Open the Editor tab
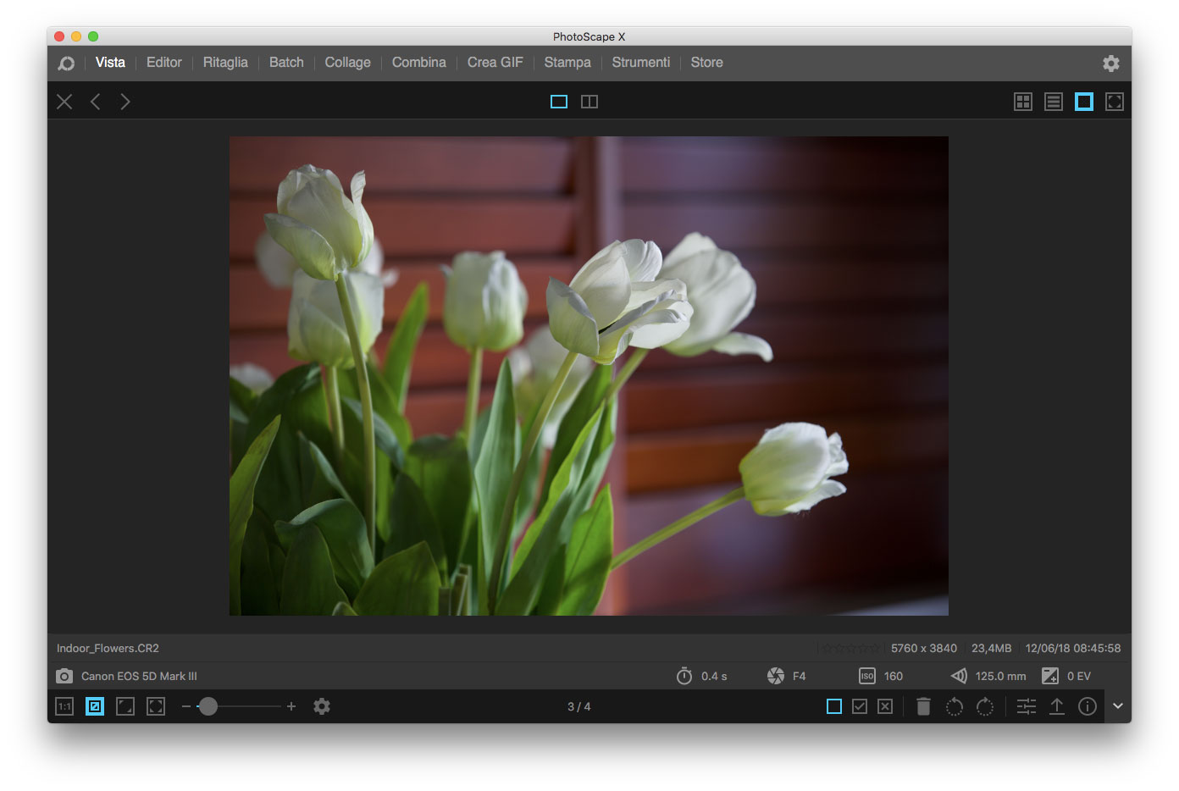The height and width of the screenshot is (791, 1179). tap(163, 63)
